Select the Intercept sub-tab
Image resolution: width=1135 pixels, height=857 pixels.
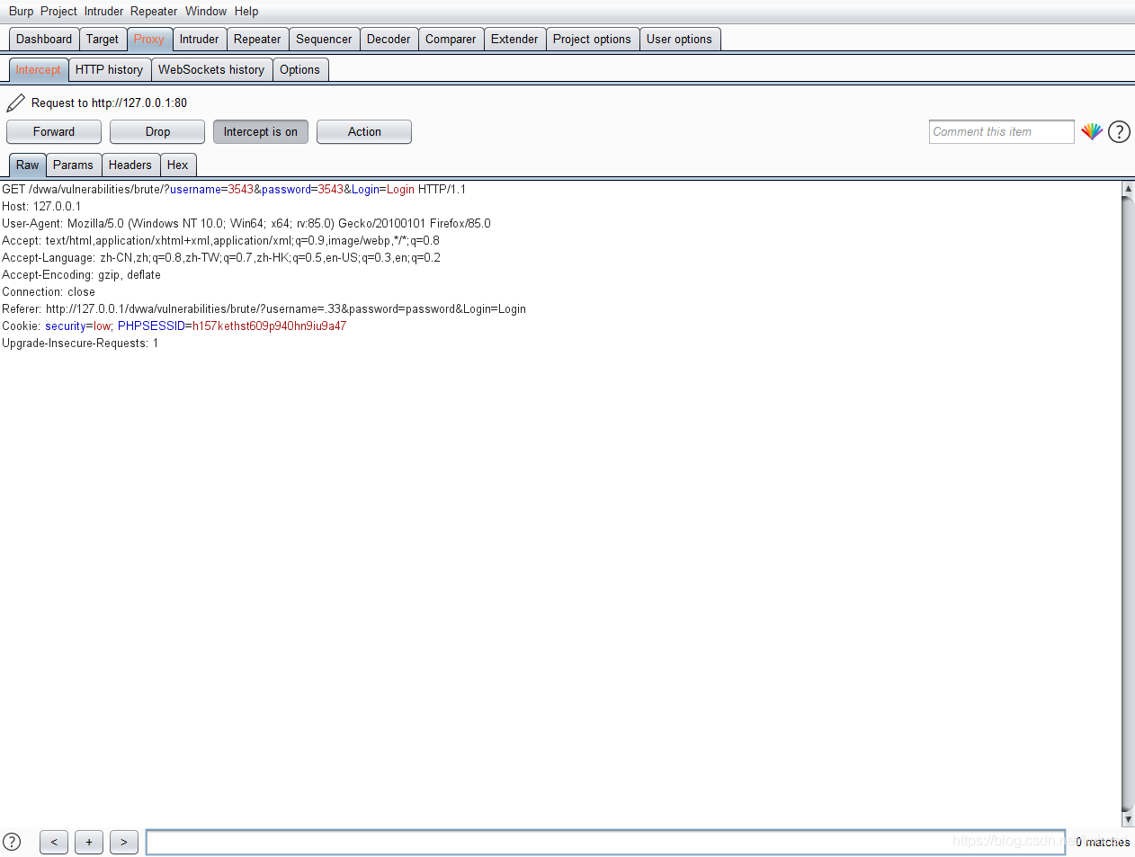coord(38,70)
